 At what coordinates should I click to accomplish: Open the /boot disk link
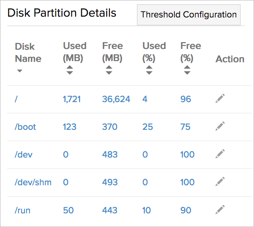[25, 127]
